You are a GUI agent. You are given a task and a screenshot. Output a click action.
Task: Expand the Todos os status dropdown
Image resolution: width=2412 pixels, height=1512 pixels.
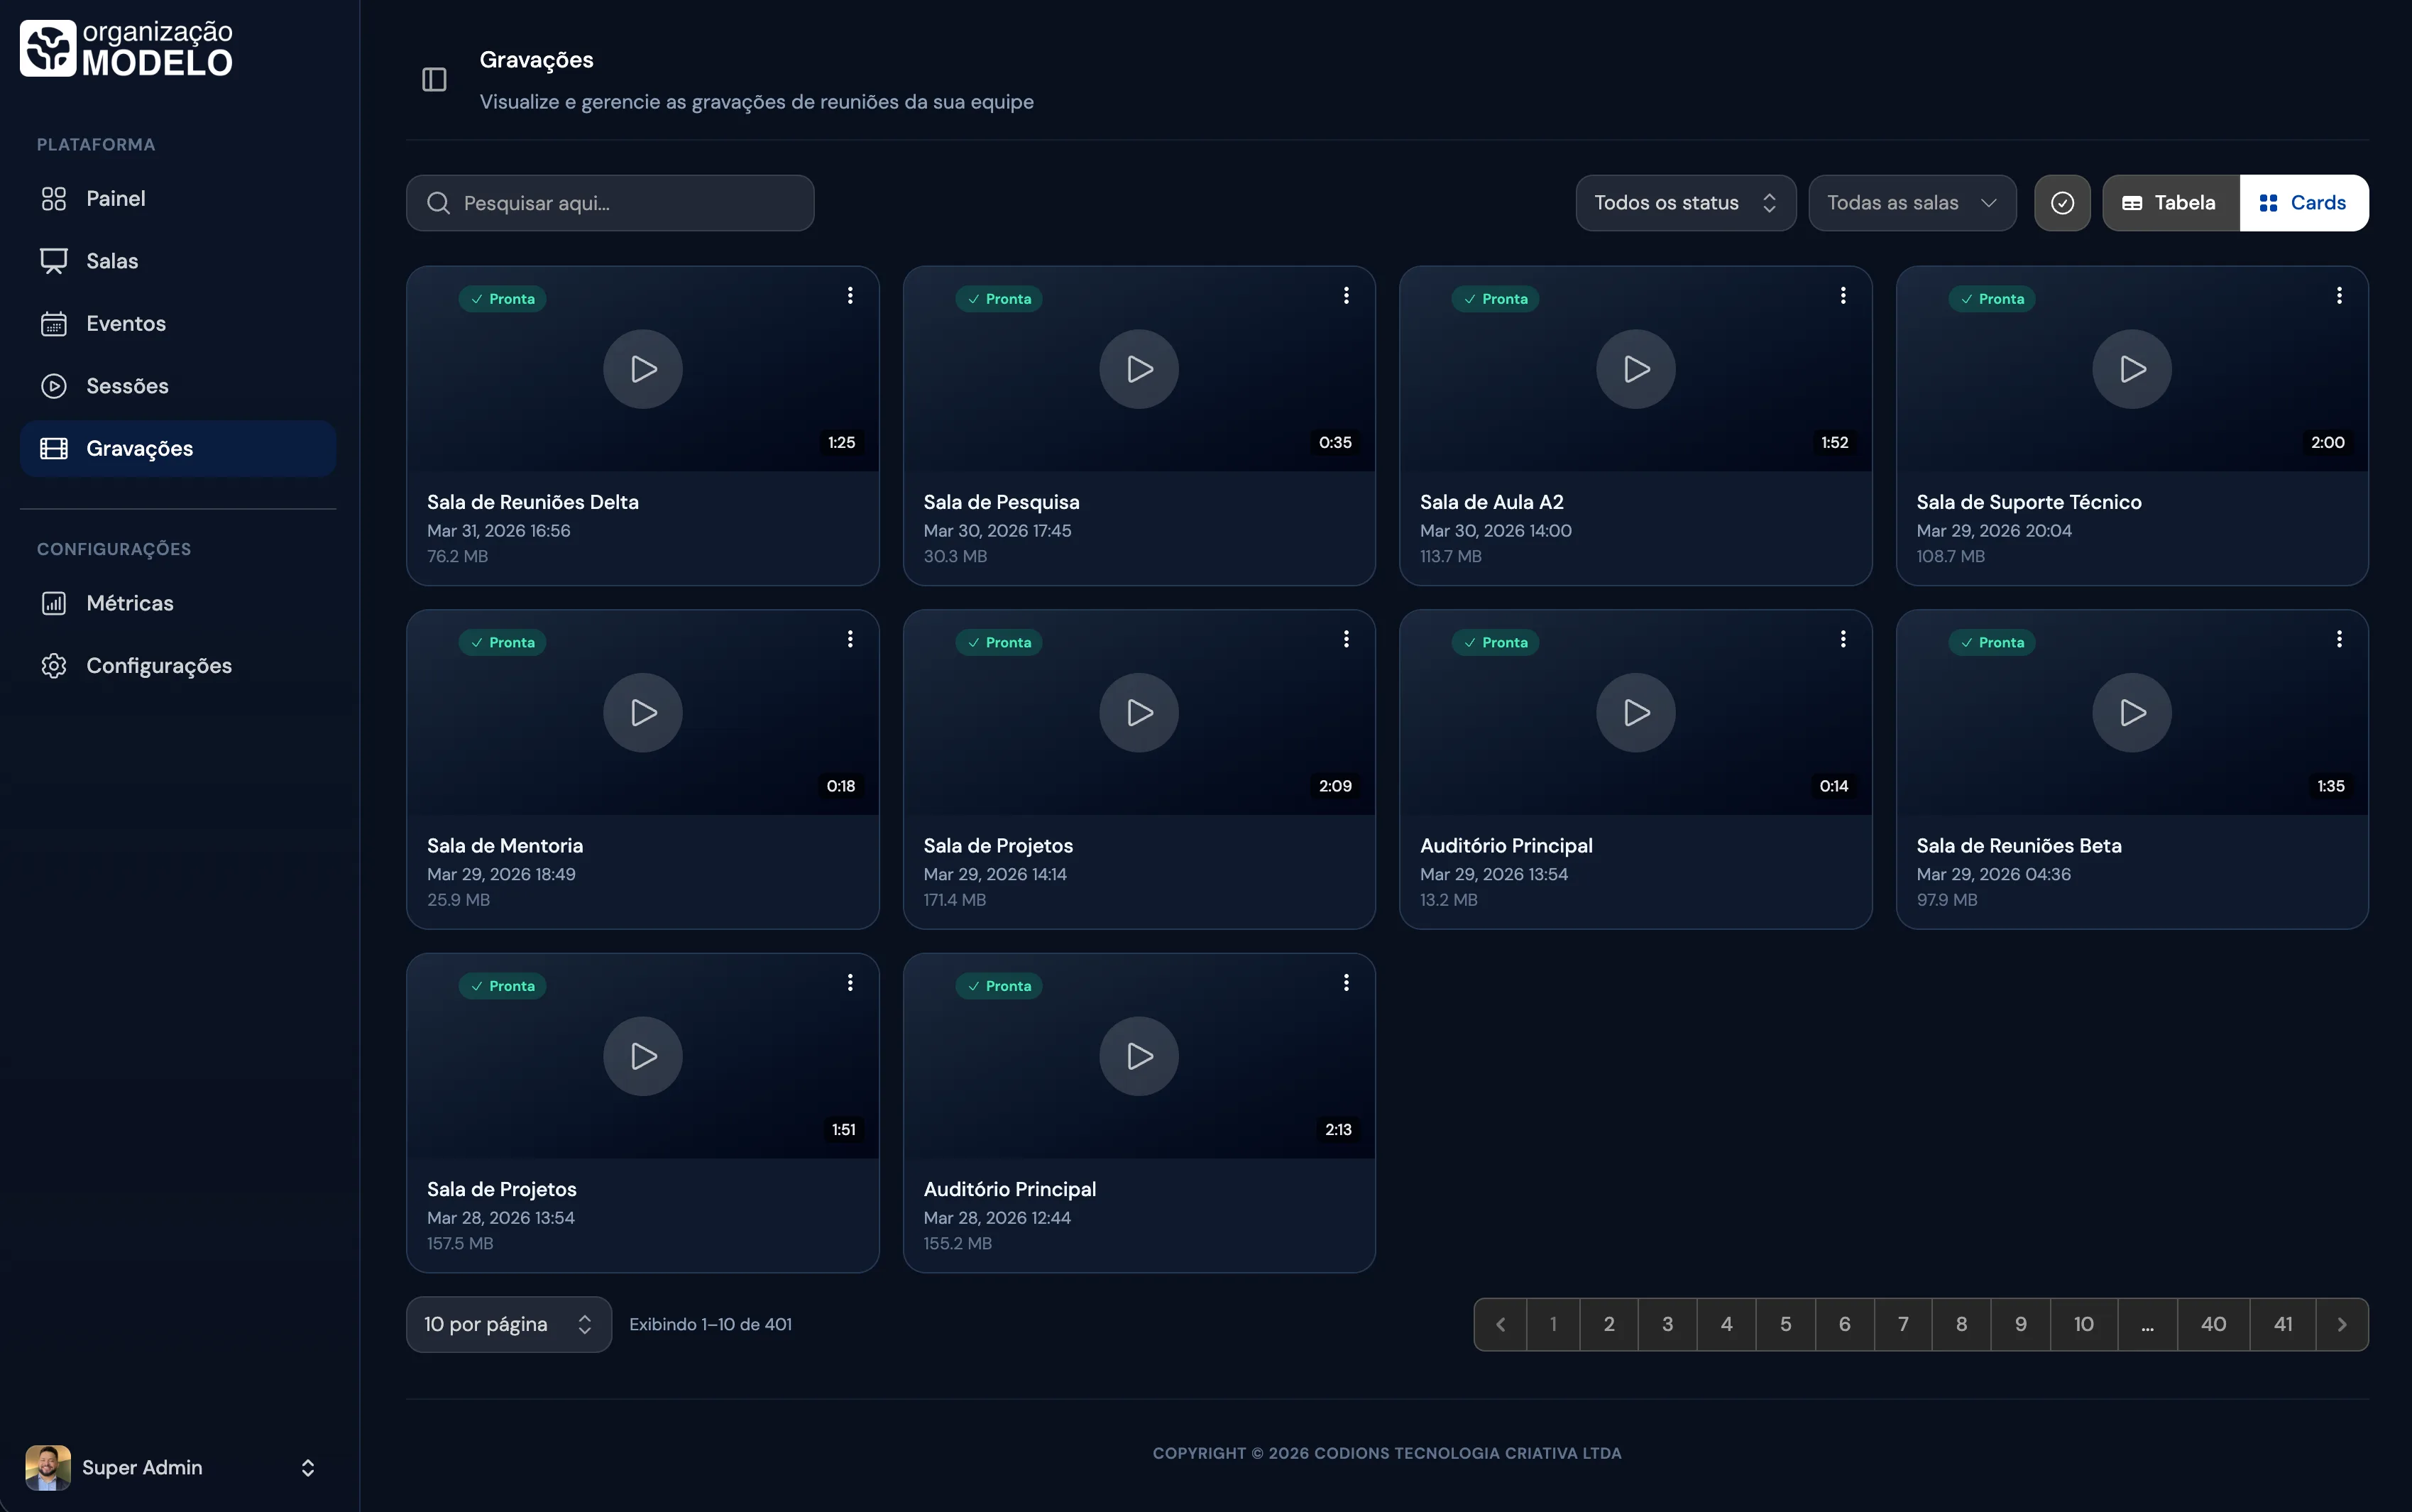click(1684, 203)
